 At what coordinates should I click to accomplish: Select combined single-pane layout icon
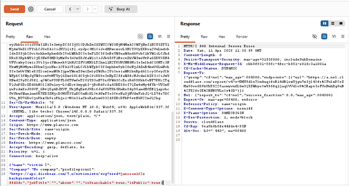coord(341,23)
